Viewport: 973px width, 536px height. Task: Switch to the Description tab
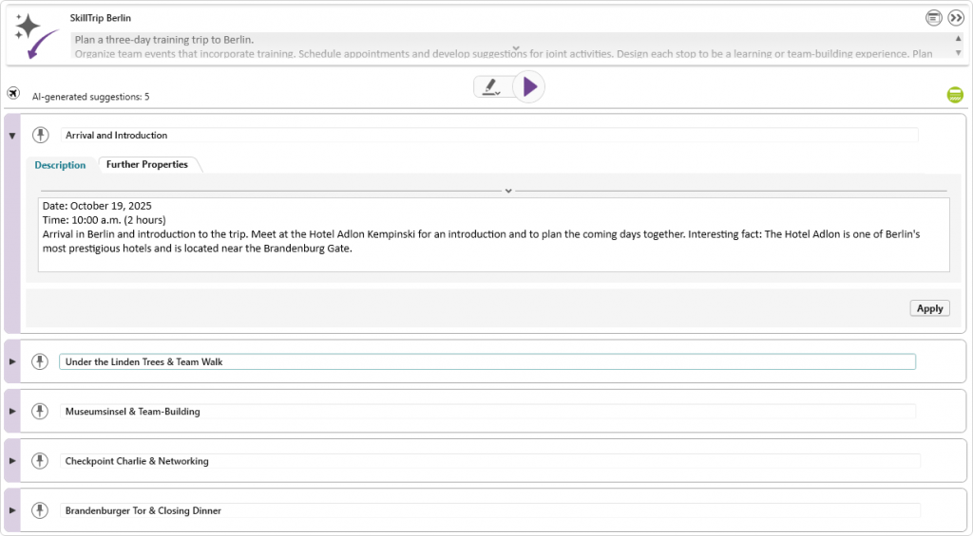[60, 165]
